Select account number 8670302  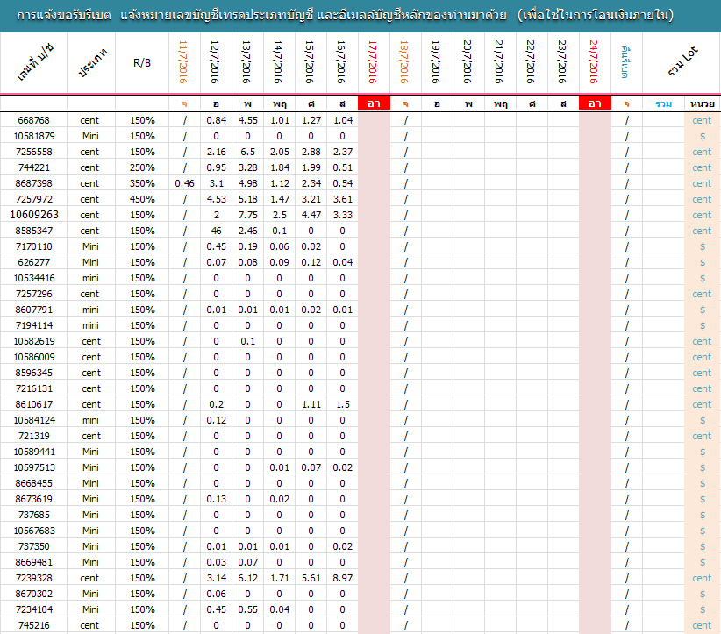tap(33, 594)
